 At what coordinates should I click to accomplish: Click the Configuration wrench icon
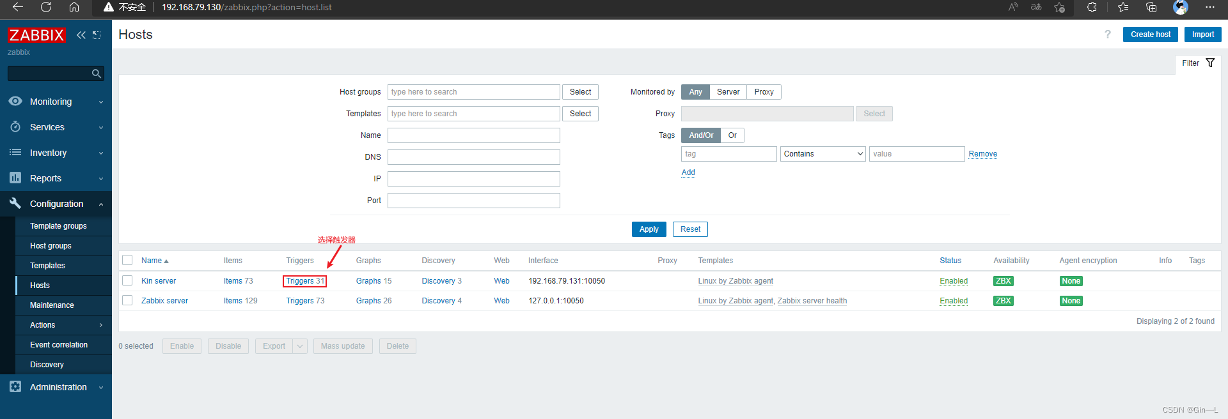pos(15,203)
